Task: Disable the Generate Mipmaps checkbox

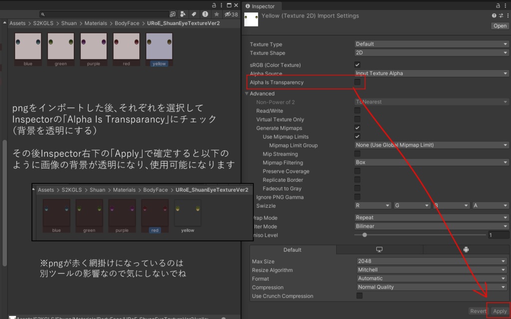Action: (357, 128)
